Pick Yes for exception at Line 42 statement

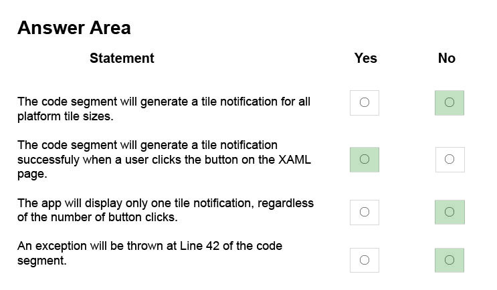pos(364,260)
